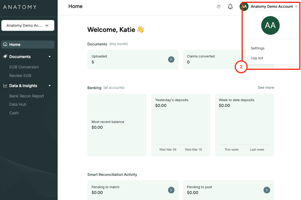Go to EOB Conversion page
301x200 pixels.
pyautogui.click(x=24, y=67)
